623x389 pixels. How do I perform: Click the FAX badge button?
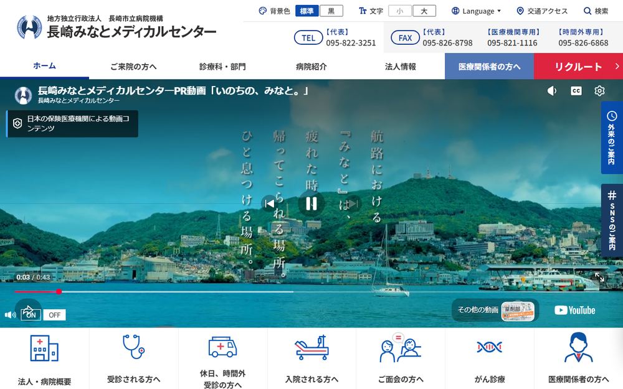click(x=406, y=38)
